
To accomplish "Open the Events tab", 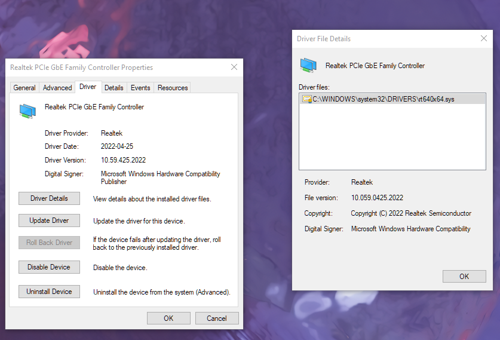I will [x=140, y=88].
